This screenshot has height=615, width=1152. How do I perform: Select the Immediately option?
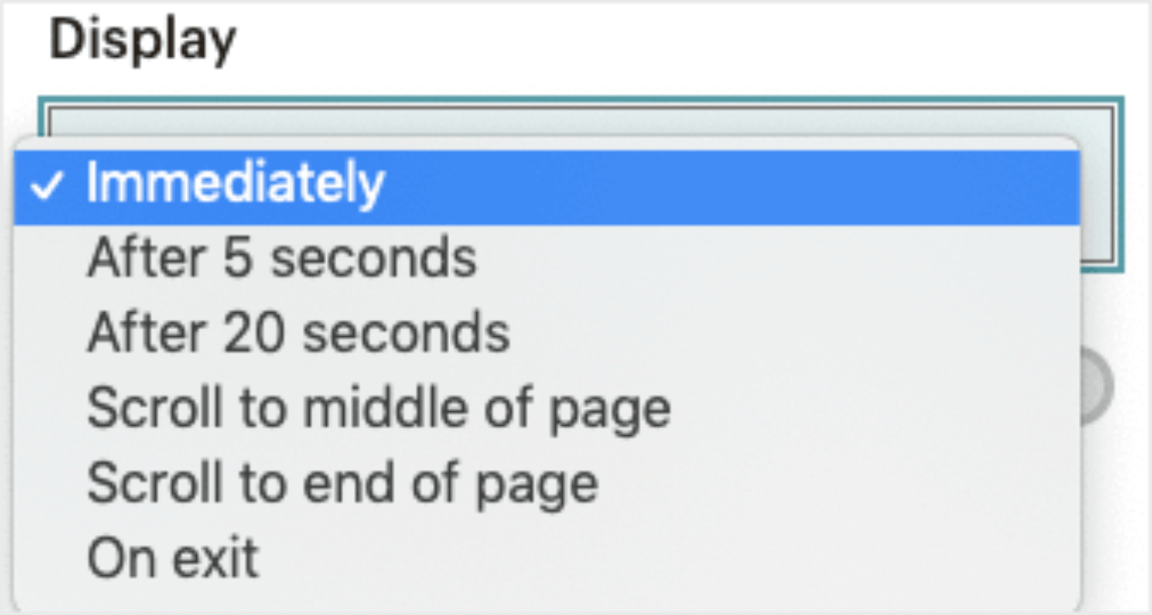235,184
